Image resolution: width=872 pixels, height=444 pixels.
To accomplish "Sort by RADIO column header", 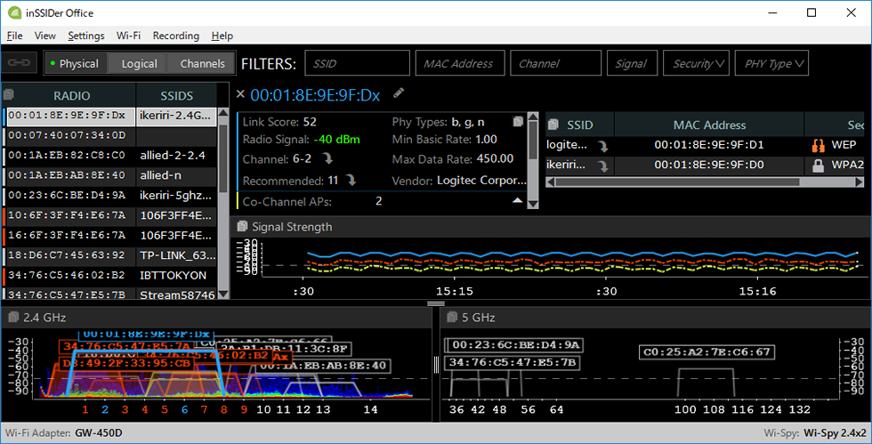I will point(72,96).
